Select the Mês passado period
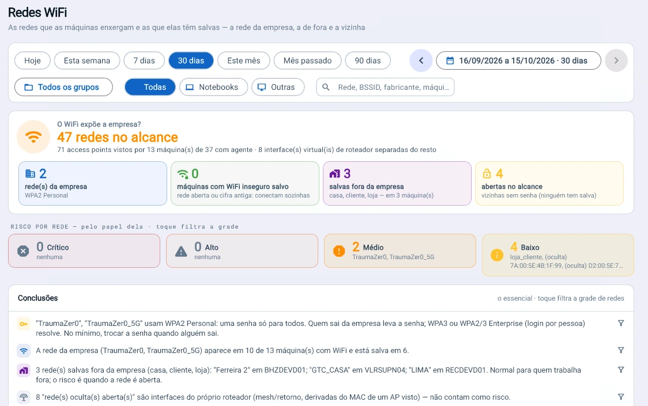 coord(307,60)
